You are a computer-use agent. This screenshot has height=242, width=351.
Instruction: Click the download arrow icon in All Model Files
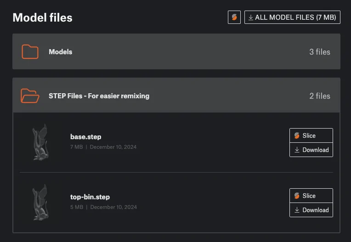[251, 17]
